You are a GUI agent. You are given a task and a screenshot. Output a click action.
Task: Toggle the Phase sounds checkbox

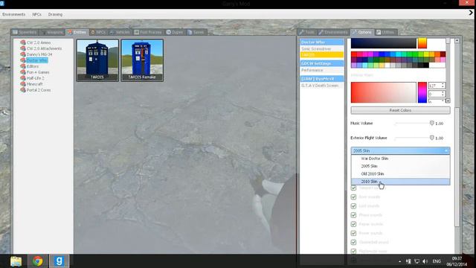pyautogui.click(x=353, y=215)
